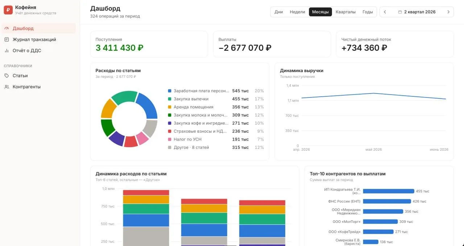The width and height of the screenshot is (464, 246).
Task: Open Отчёт о ДДС in sidebar
Action: point(39,51)
